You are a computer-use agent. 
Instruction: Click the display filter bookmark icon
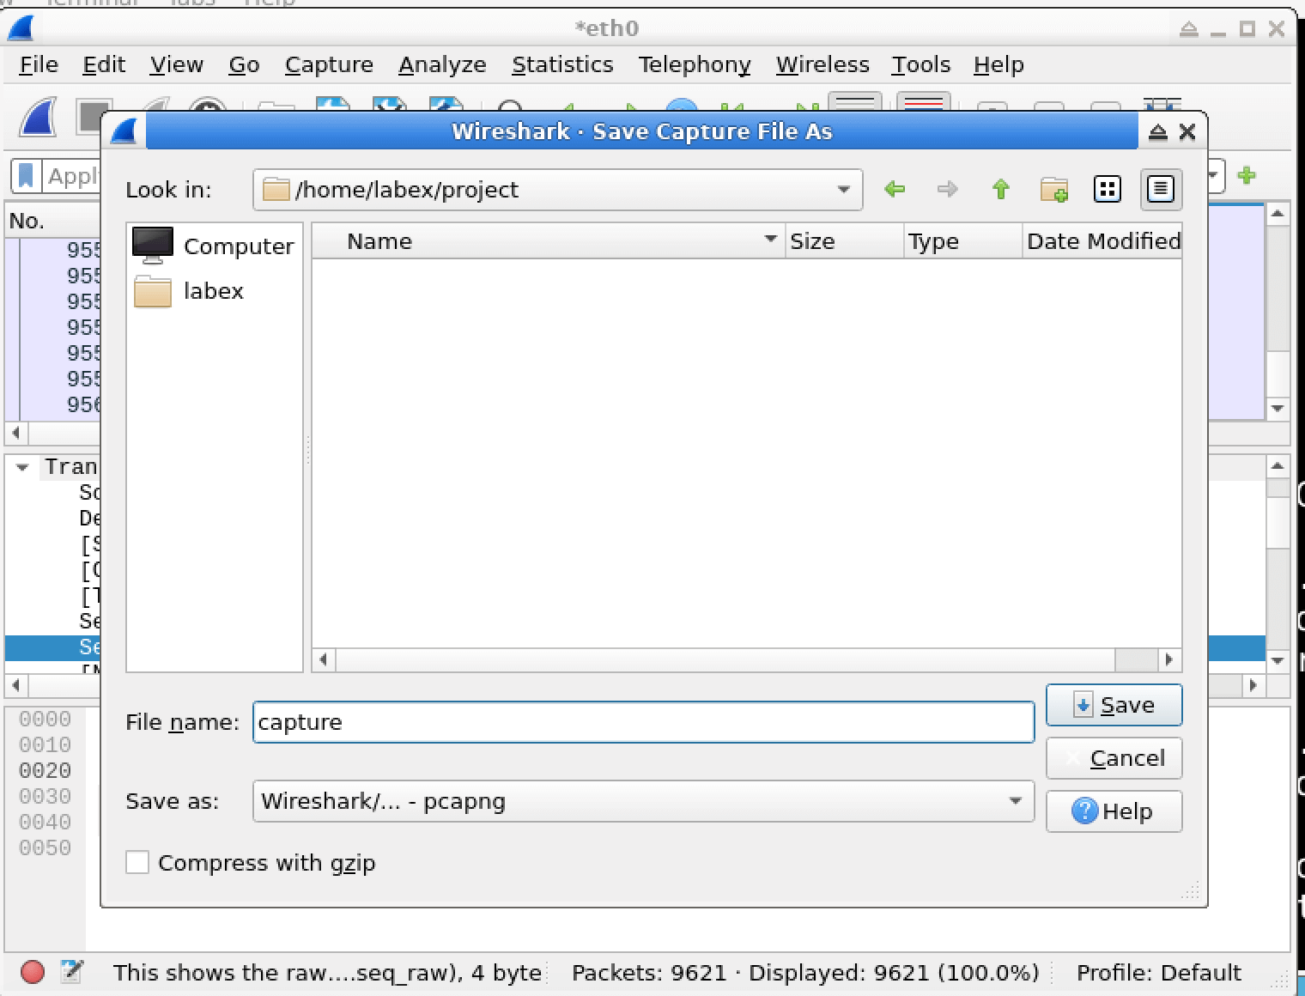pos(27,176)
